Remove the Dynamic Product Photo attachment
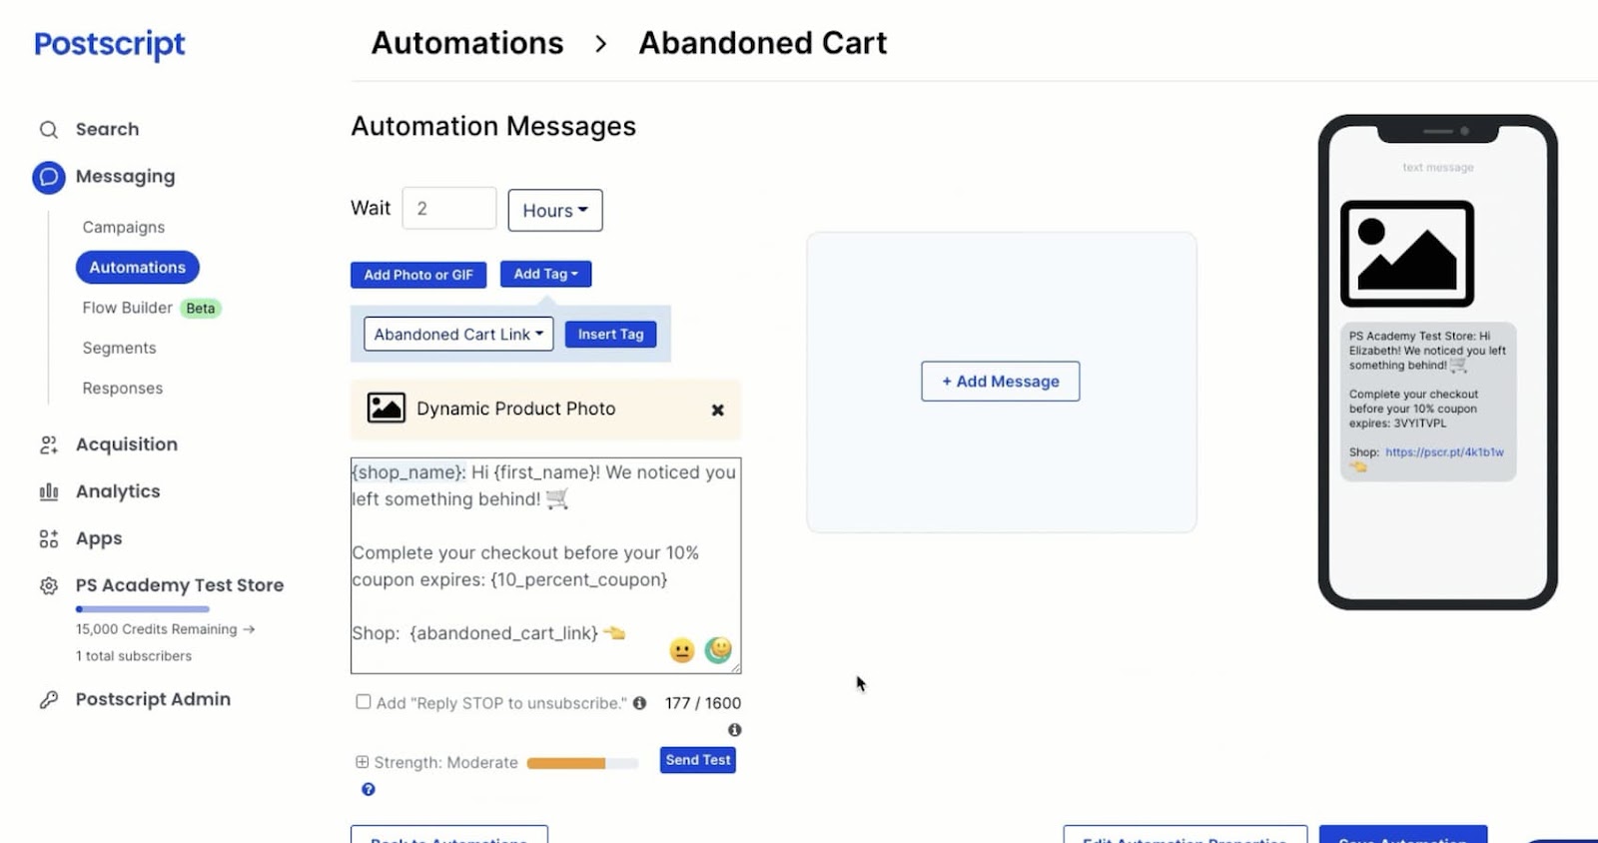1598x843 pixels. [x=717, y=411]
